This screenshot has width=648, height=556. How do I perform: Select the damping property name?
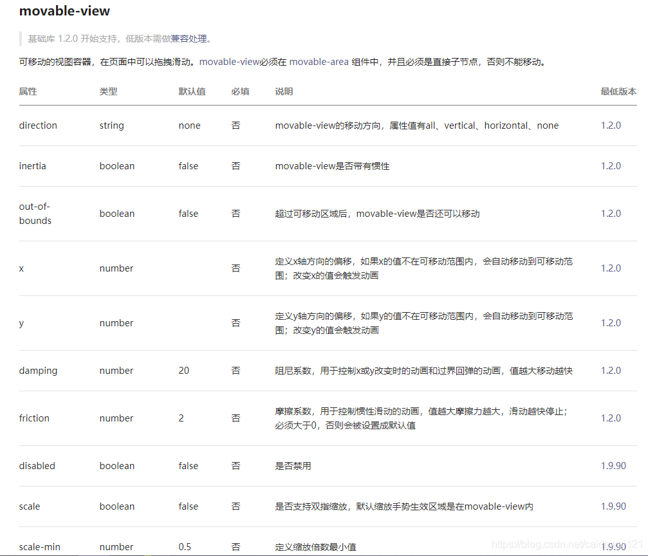(x=38, y=371)
